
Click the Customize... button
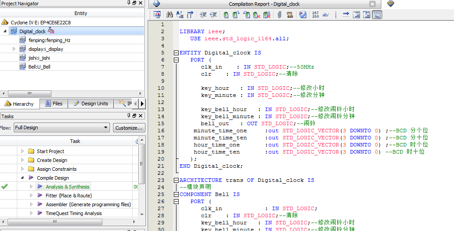(x=129, y=128)
